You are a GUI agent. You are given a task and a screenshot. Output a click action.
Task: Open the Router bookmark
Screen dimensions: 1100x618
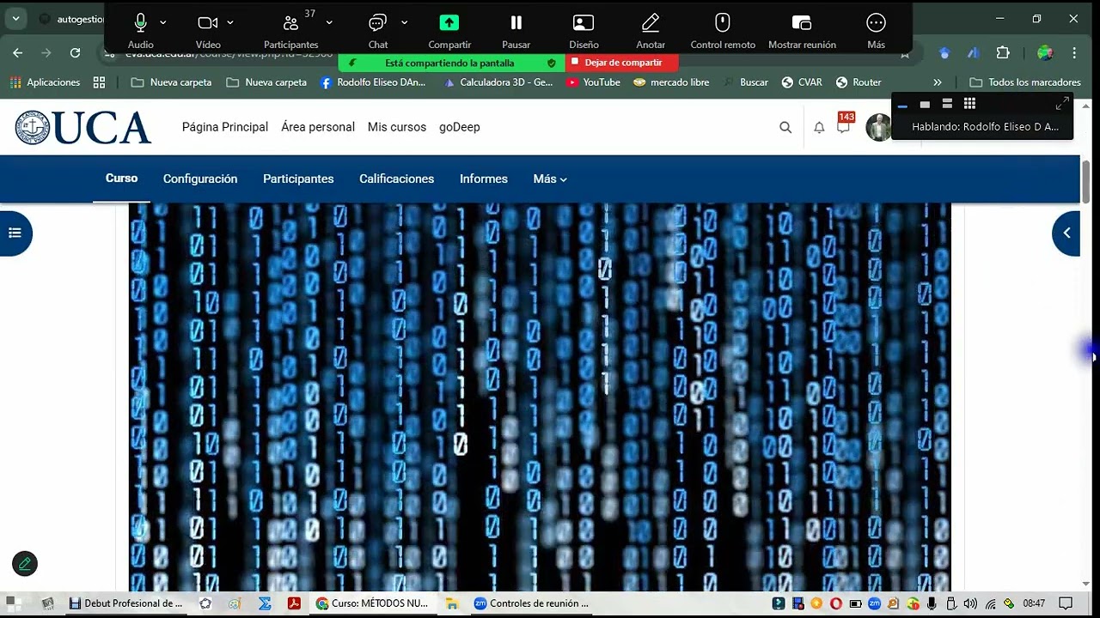pos(859,82)
